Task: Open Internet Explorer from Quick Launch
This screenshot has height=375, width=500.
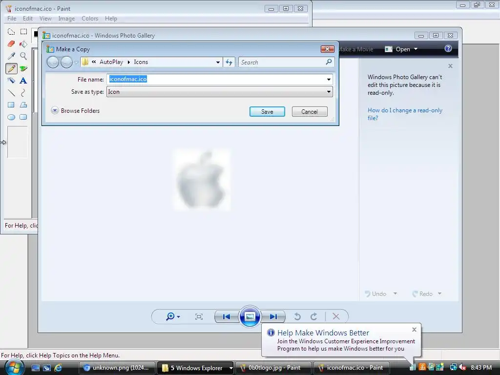Action: coord(58,368)
